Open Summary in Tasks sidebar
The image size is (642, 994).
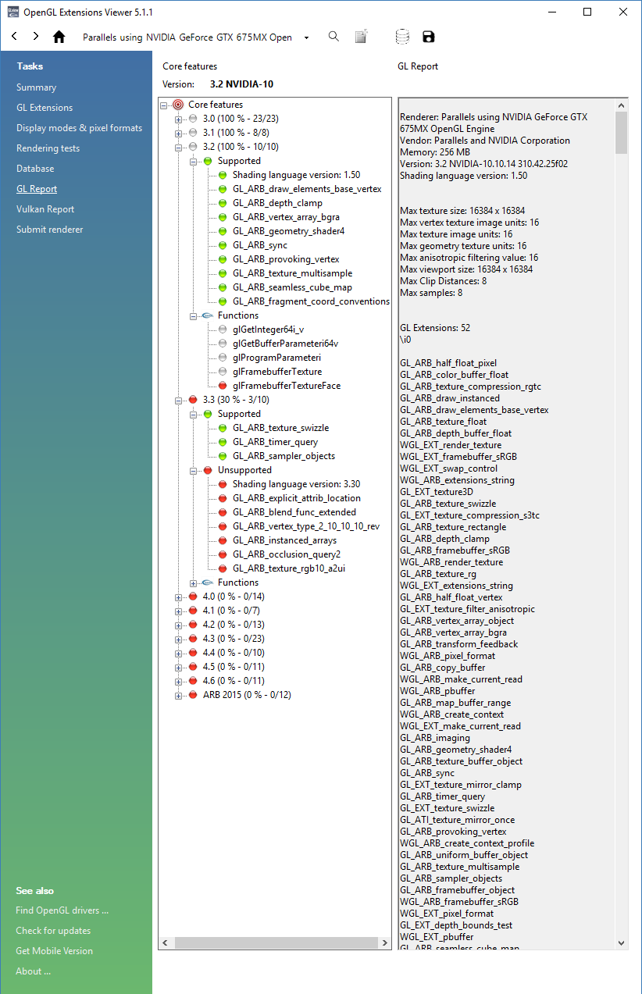click(x=36, y=87)
